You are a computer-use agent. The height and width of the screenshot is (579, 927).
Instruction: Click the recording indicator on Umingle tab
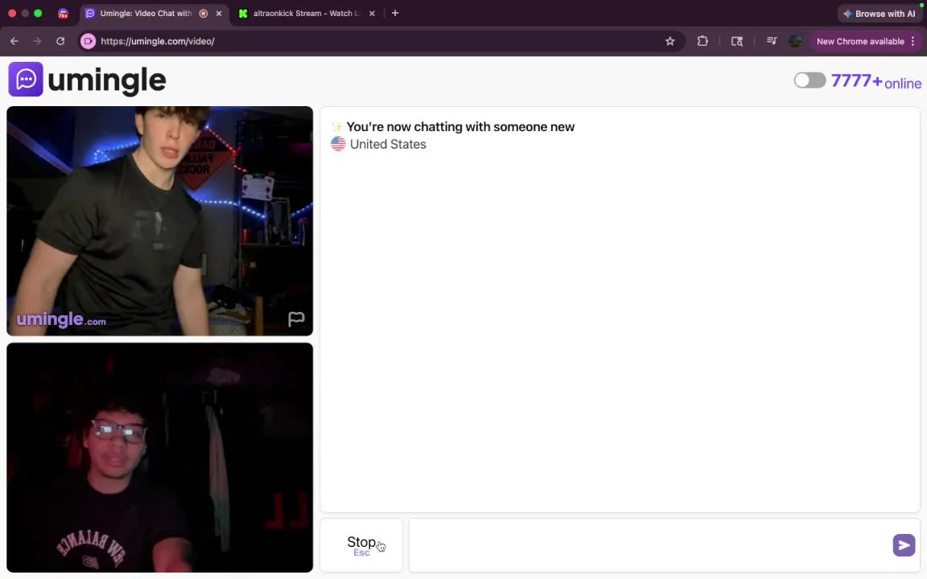click(204, 13)
